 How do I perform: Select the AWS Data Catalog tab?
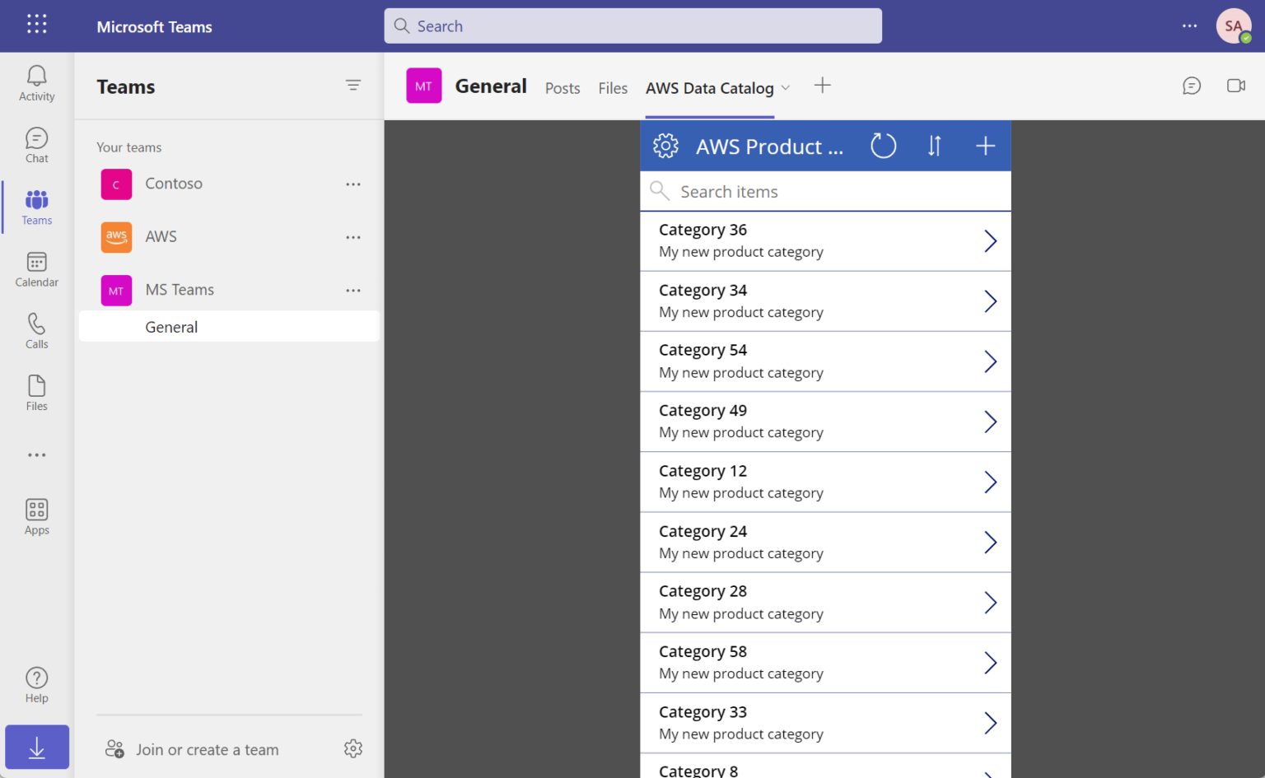(x=710, y=88)
